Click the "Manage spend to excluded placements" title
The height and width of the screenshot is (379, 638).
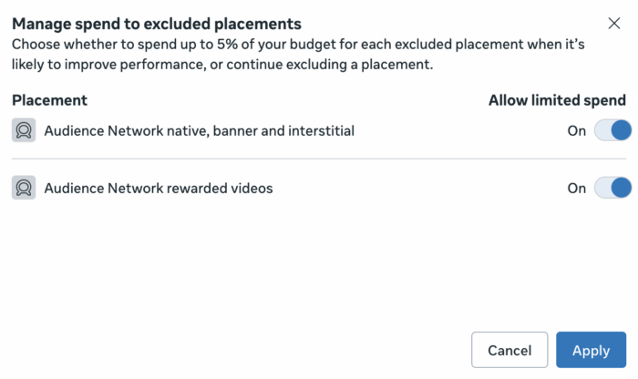(x=156, y=24)
